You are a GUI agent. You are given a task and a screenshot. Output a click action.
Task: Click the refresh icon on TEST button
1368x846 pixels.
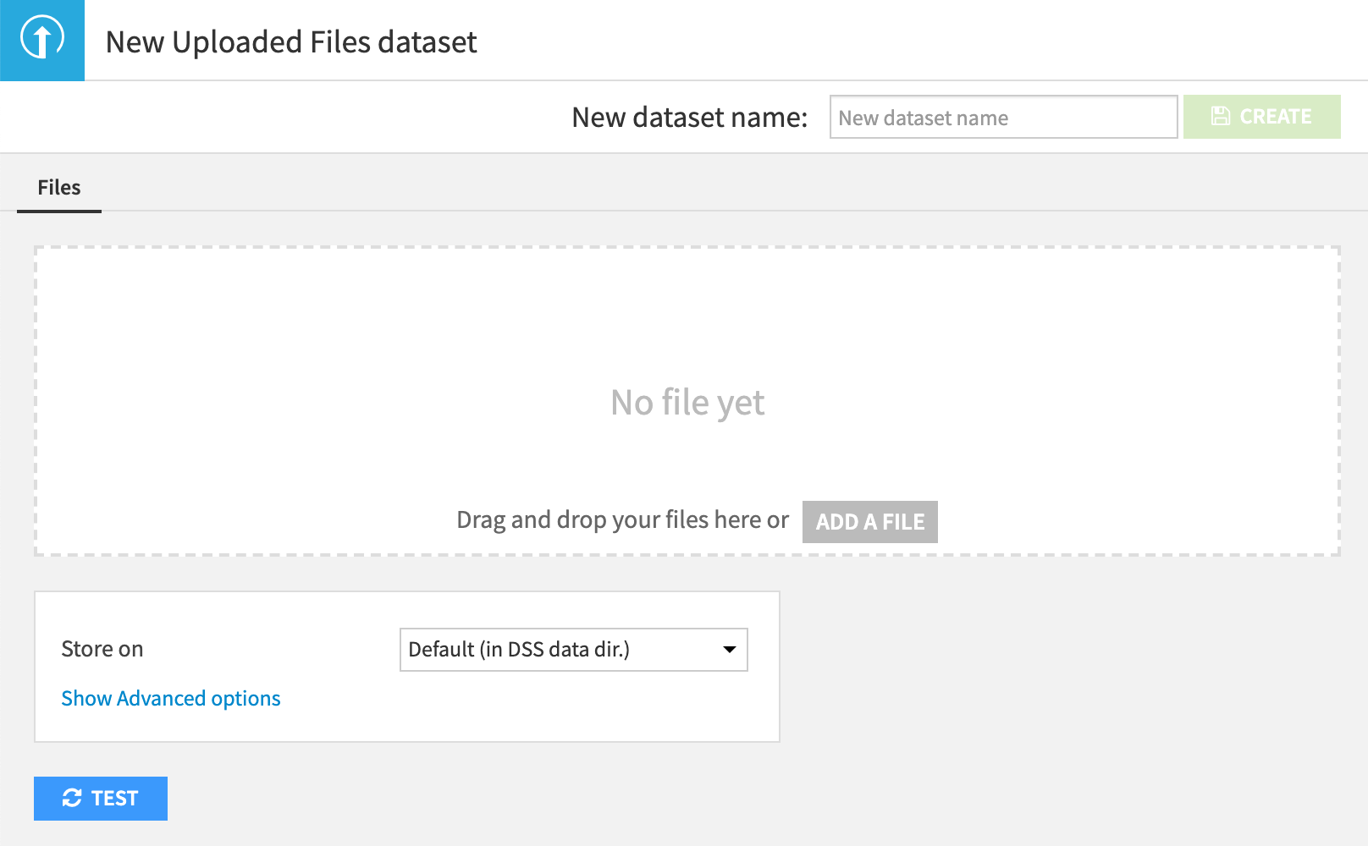(72, 798)
